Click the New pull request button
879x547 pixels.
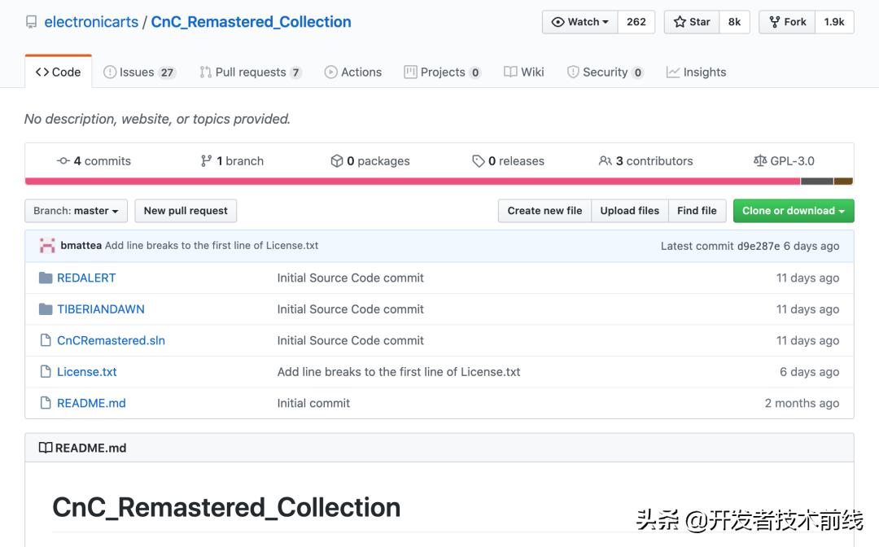coord(186,211)
